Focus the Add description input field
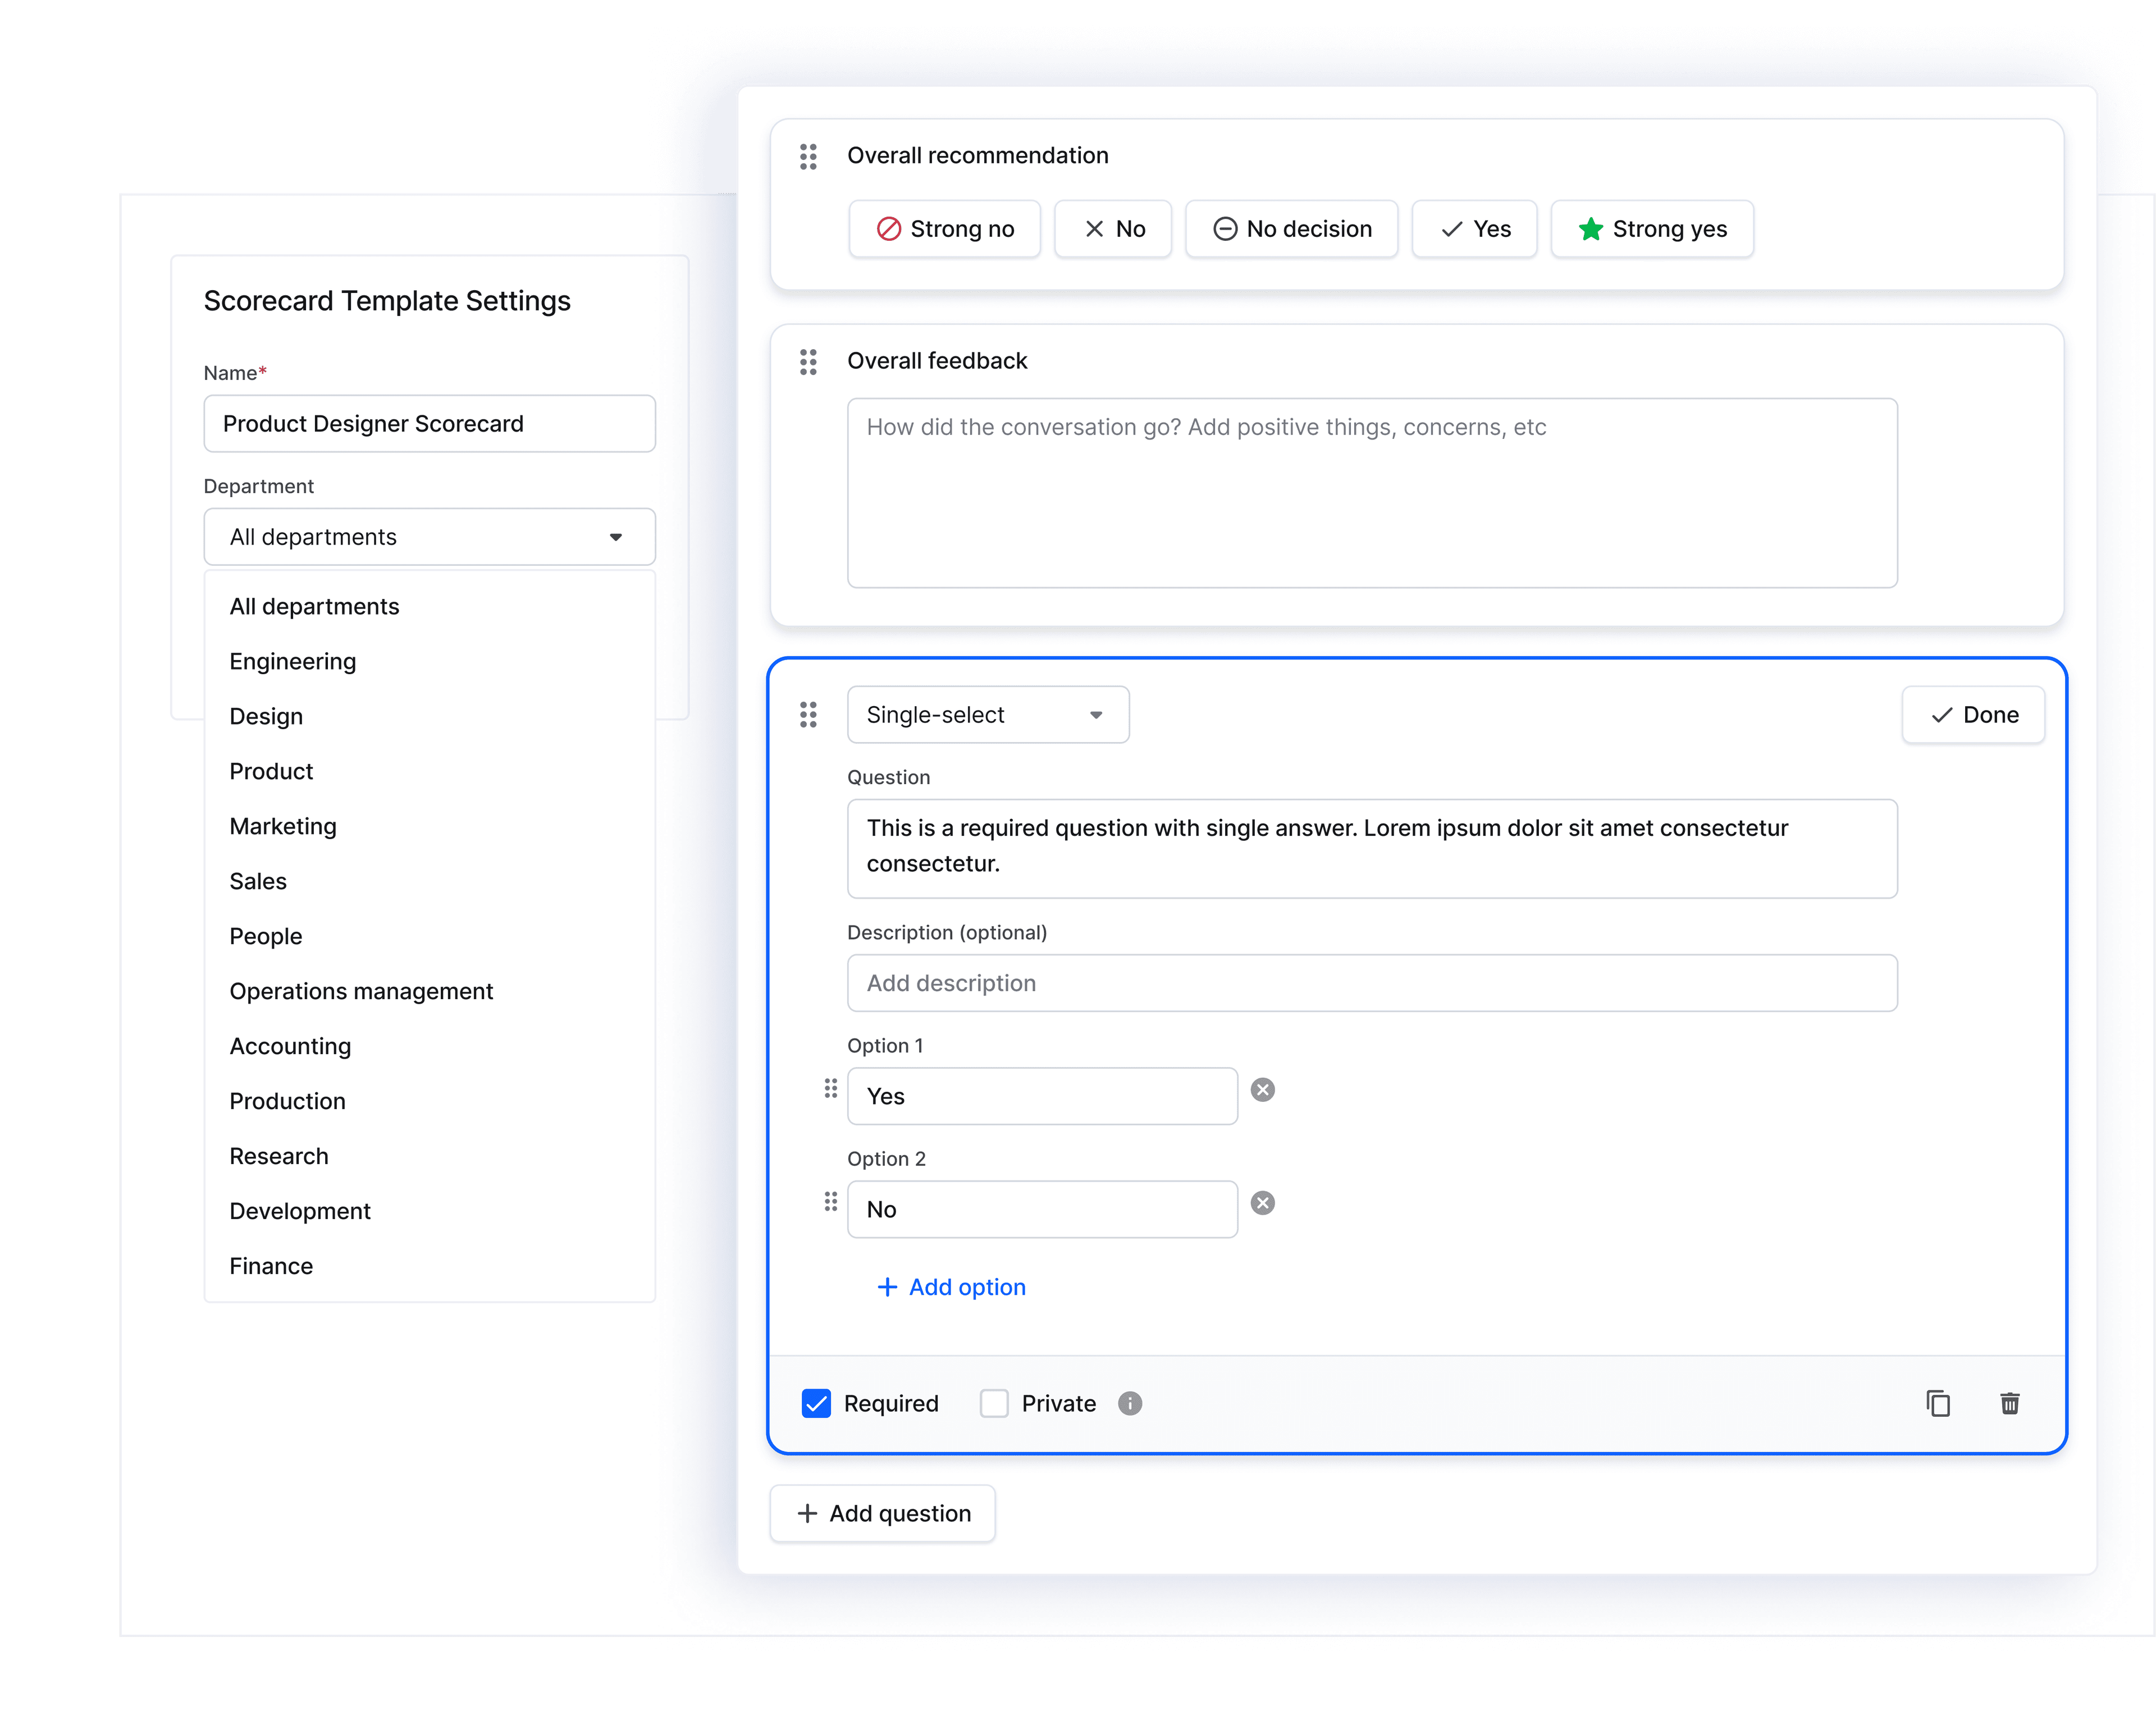This screenshot has width=2156, height=1717. [x=1371, y=983]
